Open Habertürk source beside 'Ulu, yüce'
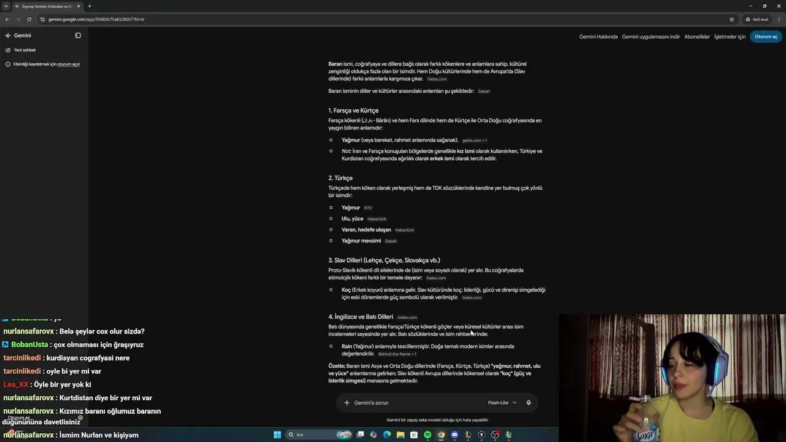Screen dimensions: 786x442 (x=377, y=219)
